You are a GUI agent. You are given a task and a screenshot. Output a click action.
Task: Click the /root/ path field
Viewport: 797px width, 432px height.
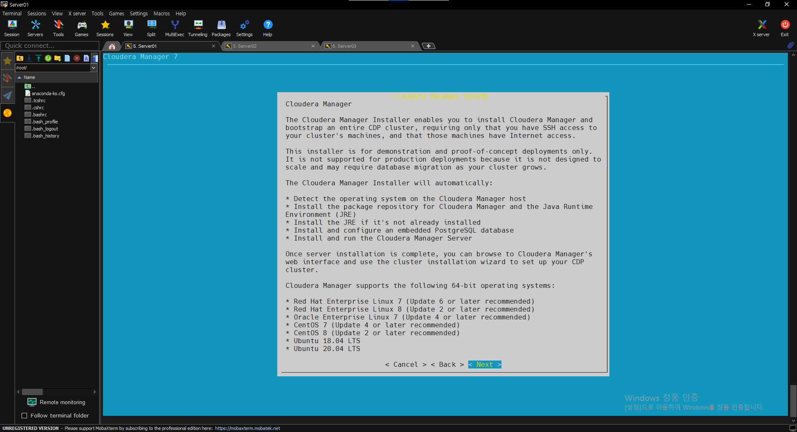[53, 68]
